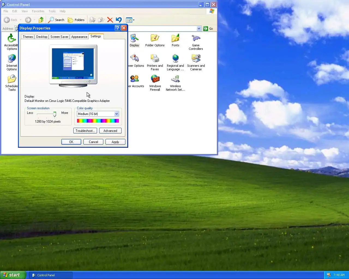Open Printers and Faxes icon
Viewport: 349px width, 279px height.
(155, 62)
